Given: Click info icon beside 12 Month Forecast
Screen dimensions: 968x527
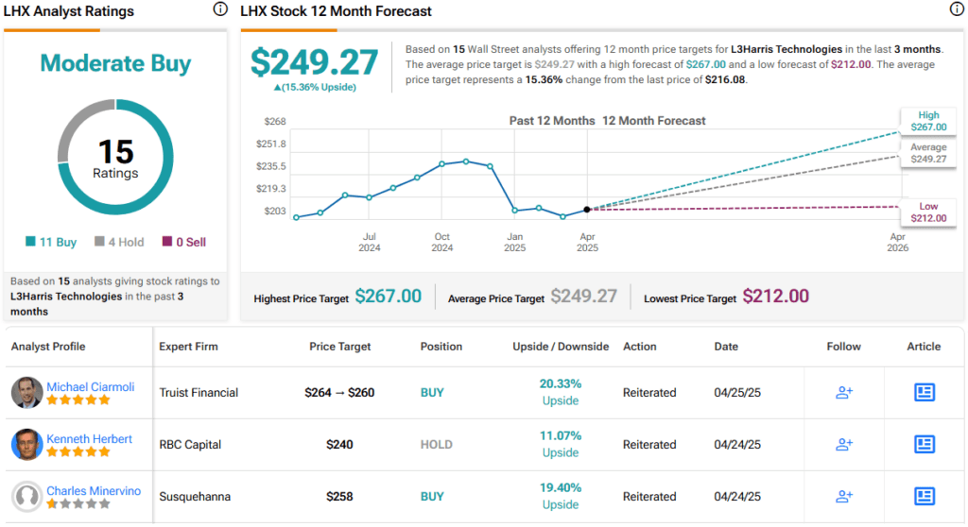Looking at the screenshot, I should [x=957, y=9].
